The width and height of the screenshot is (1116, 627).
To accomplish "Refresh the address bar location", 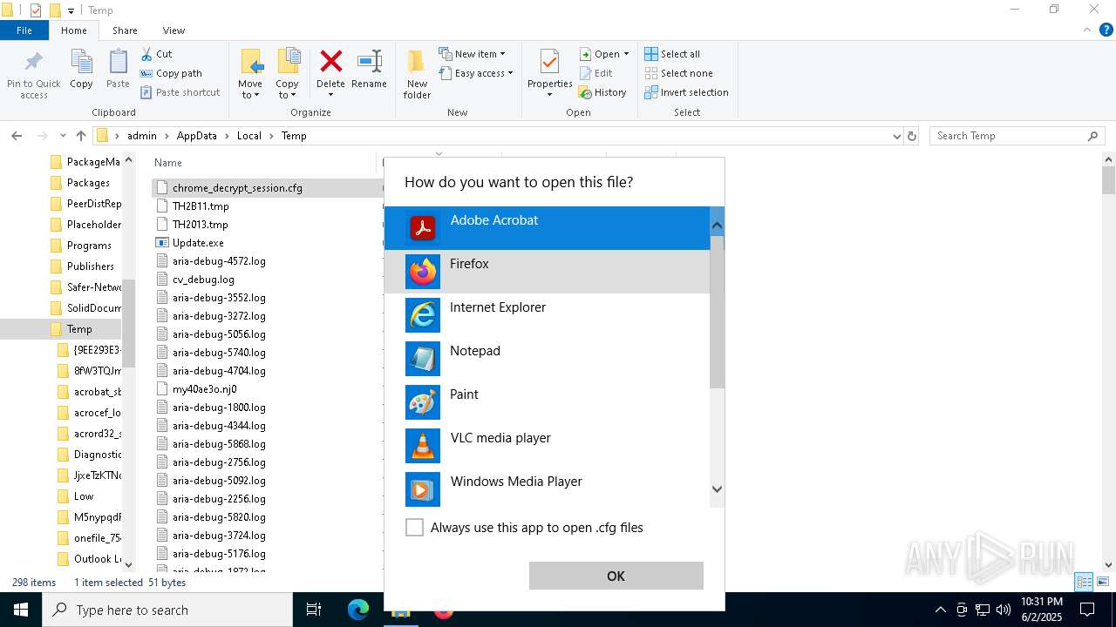I will [912, 136].
